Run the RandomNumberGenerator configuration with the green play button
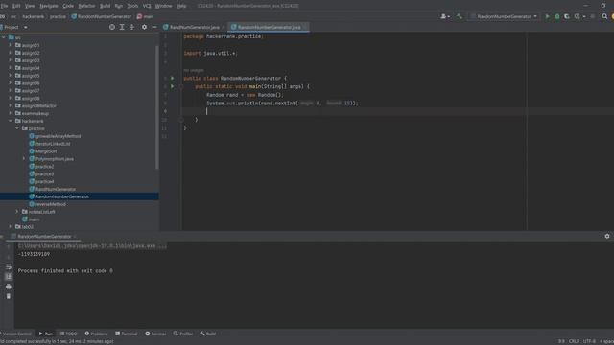Viewport: 614px width, 345px height. [x=548, y=17]
